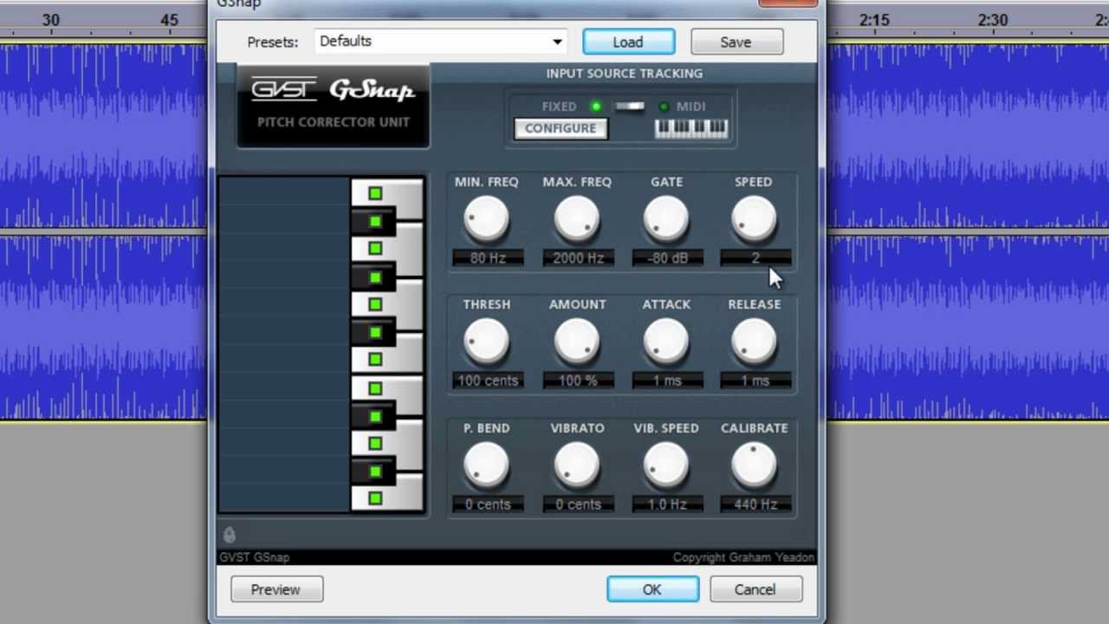Click the -80 dB gate value
This screenshot has width=1109, height=624.
tap(667, 258)
